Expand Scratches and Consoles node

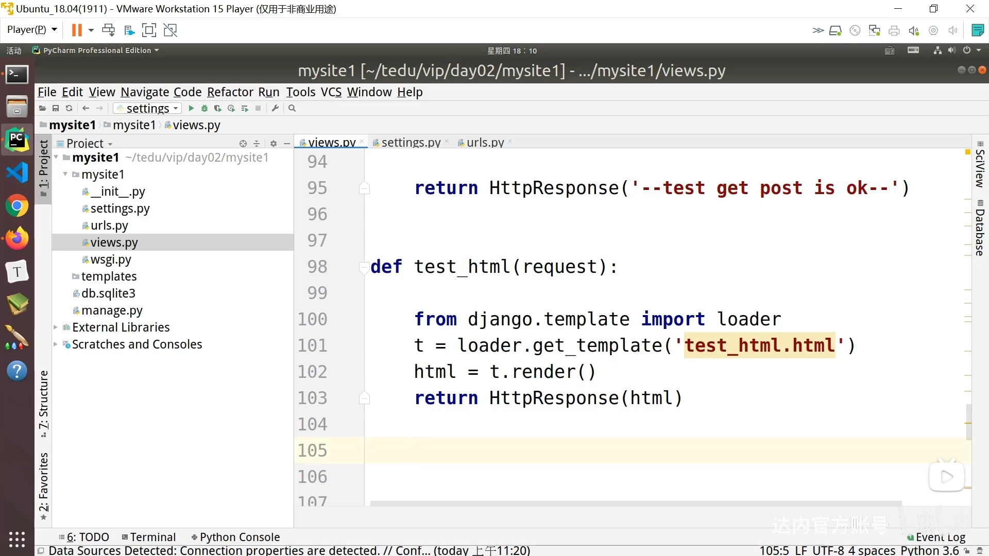pyautogui.click(x=56, y=344)
